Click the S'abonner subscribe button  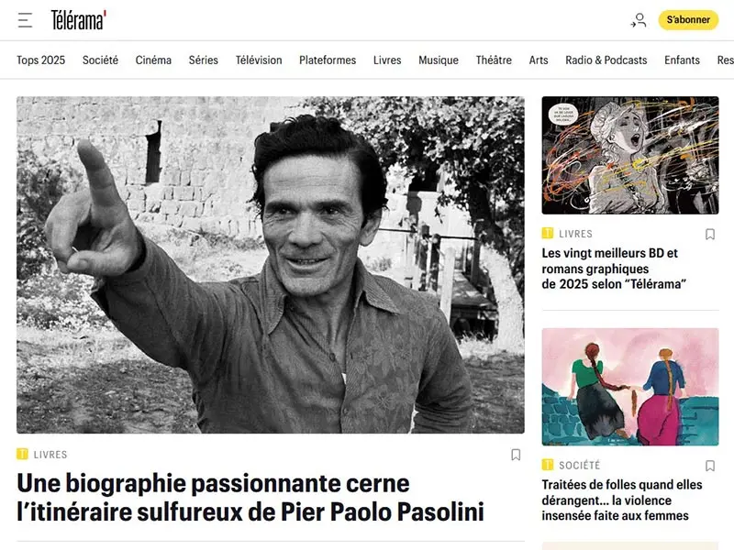coord(688,20)
